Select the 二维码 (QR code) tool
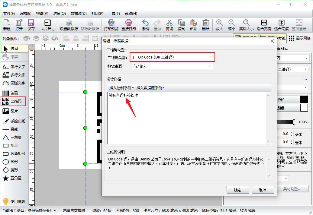 pos(14,101)
